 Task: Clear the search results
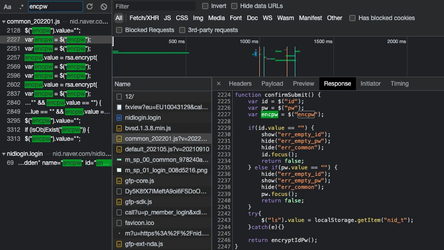point(104,7)
